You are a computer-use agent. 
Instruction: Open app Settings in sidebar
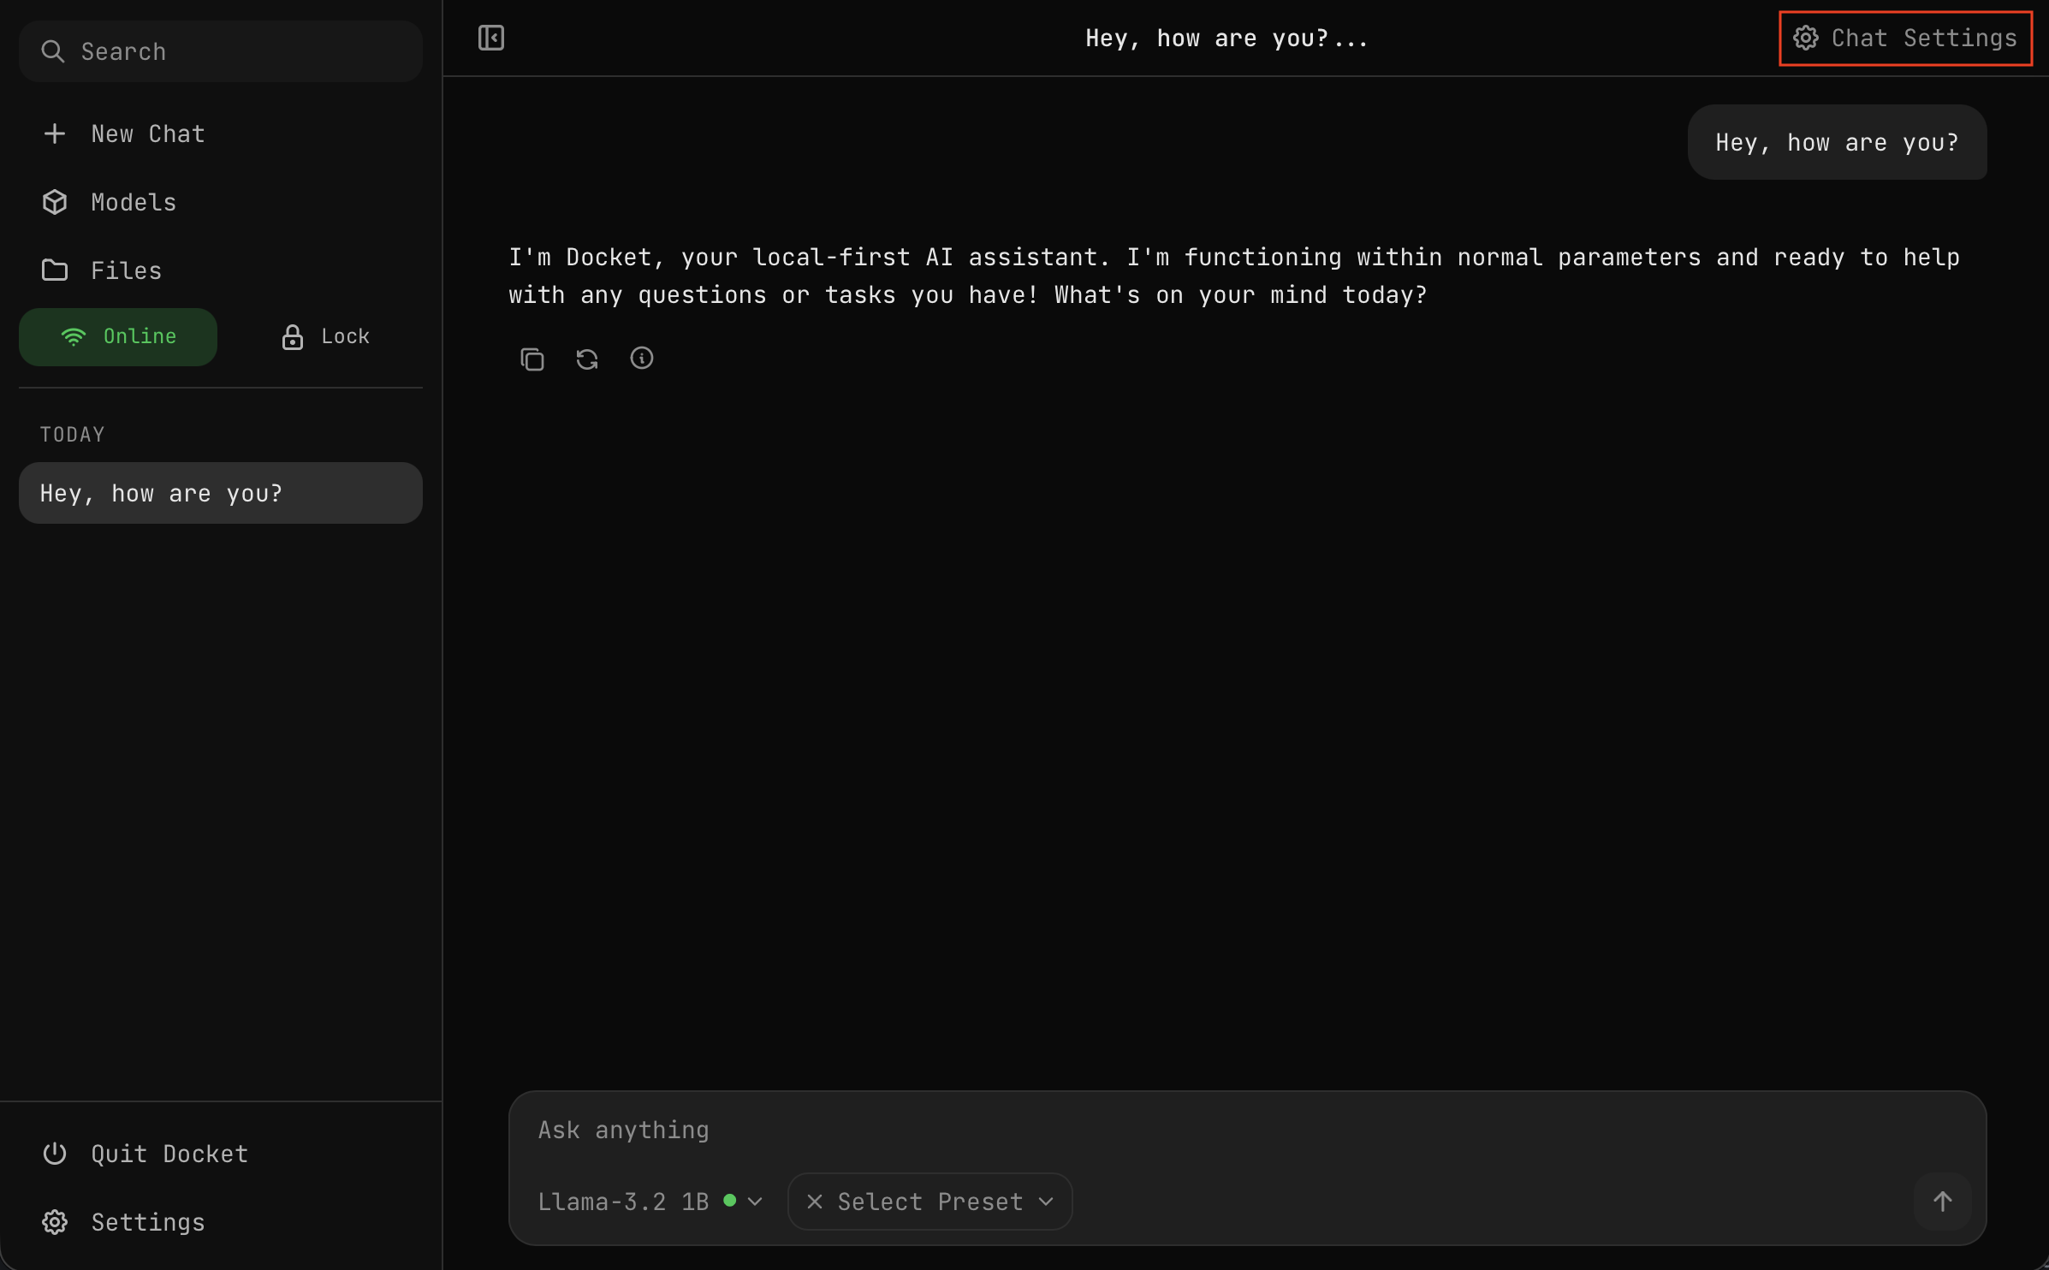(147, 1222)
